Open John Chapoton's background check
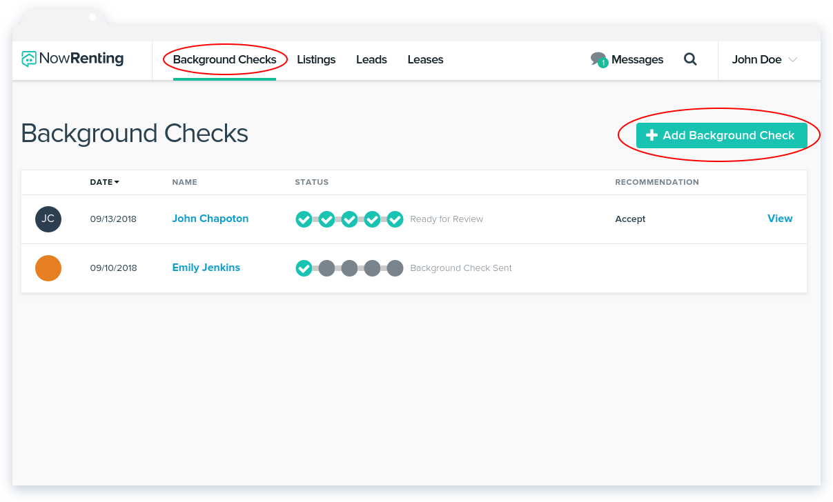833x502 pixels. point(210,219)
